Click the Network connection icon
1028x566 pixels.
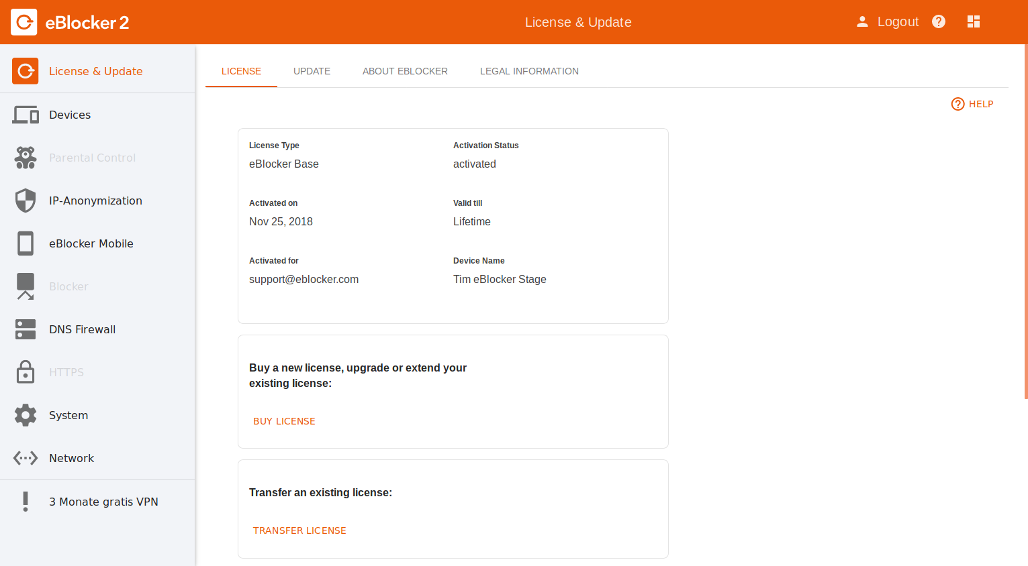point(26,458)
